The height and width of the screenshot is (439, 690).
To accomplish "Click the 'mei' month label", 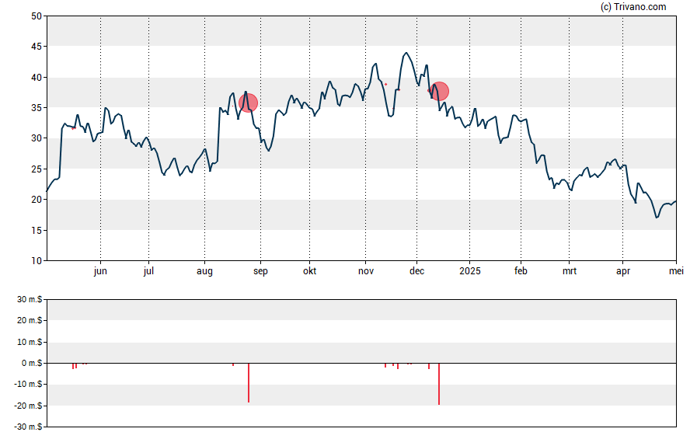I will click(x=676, y=271).
